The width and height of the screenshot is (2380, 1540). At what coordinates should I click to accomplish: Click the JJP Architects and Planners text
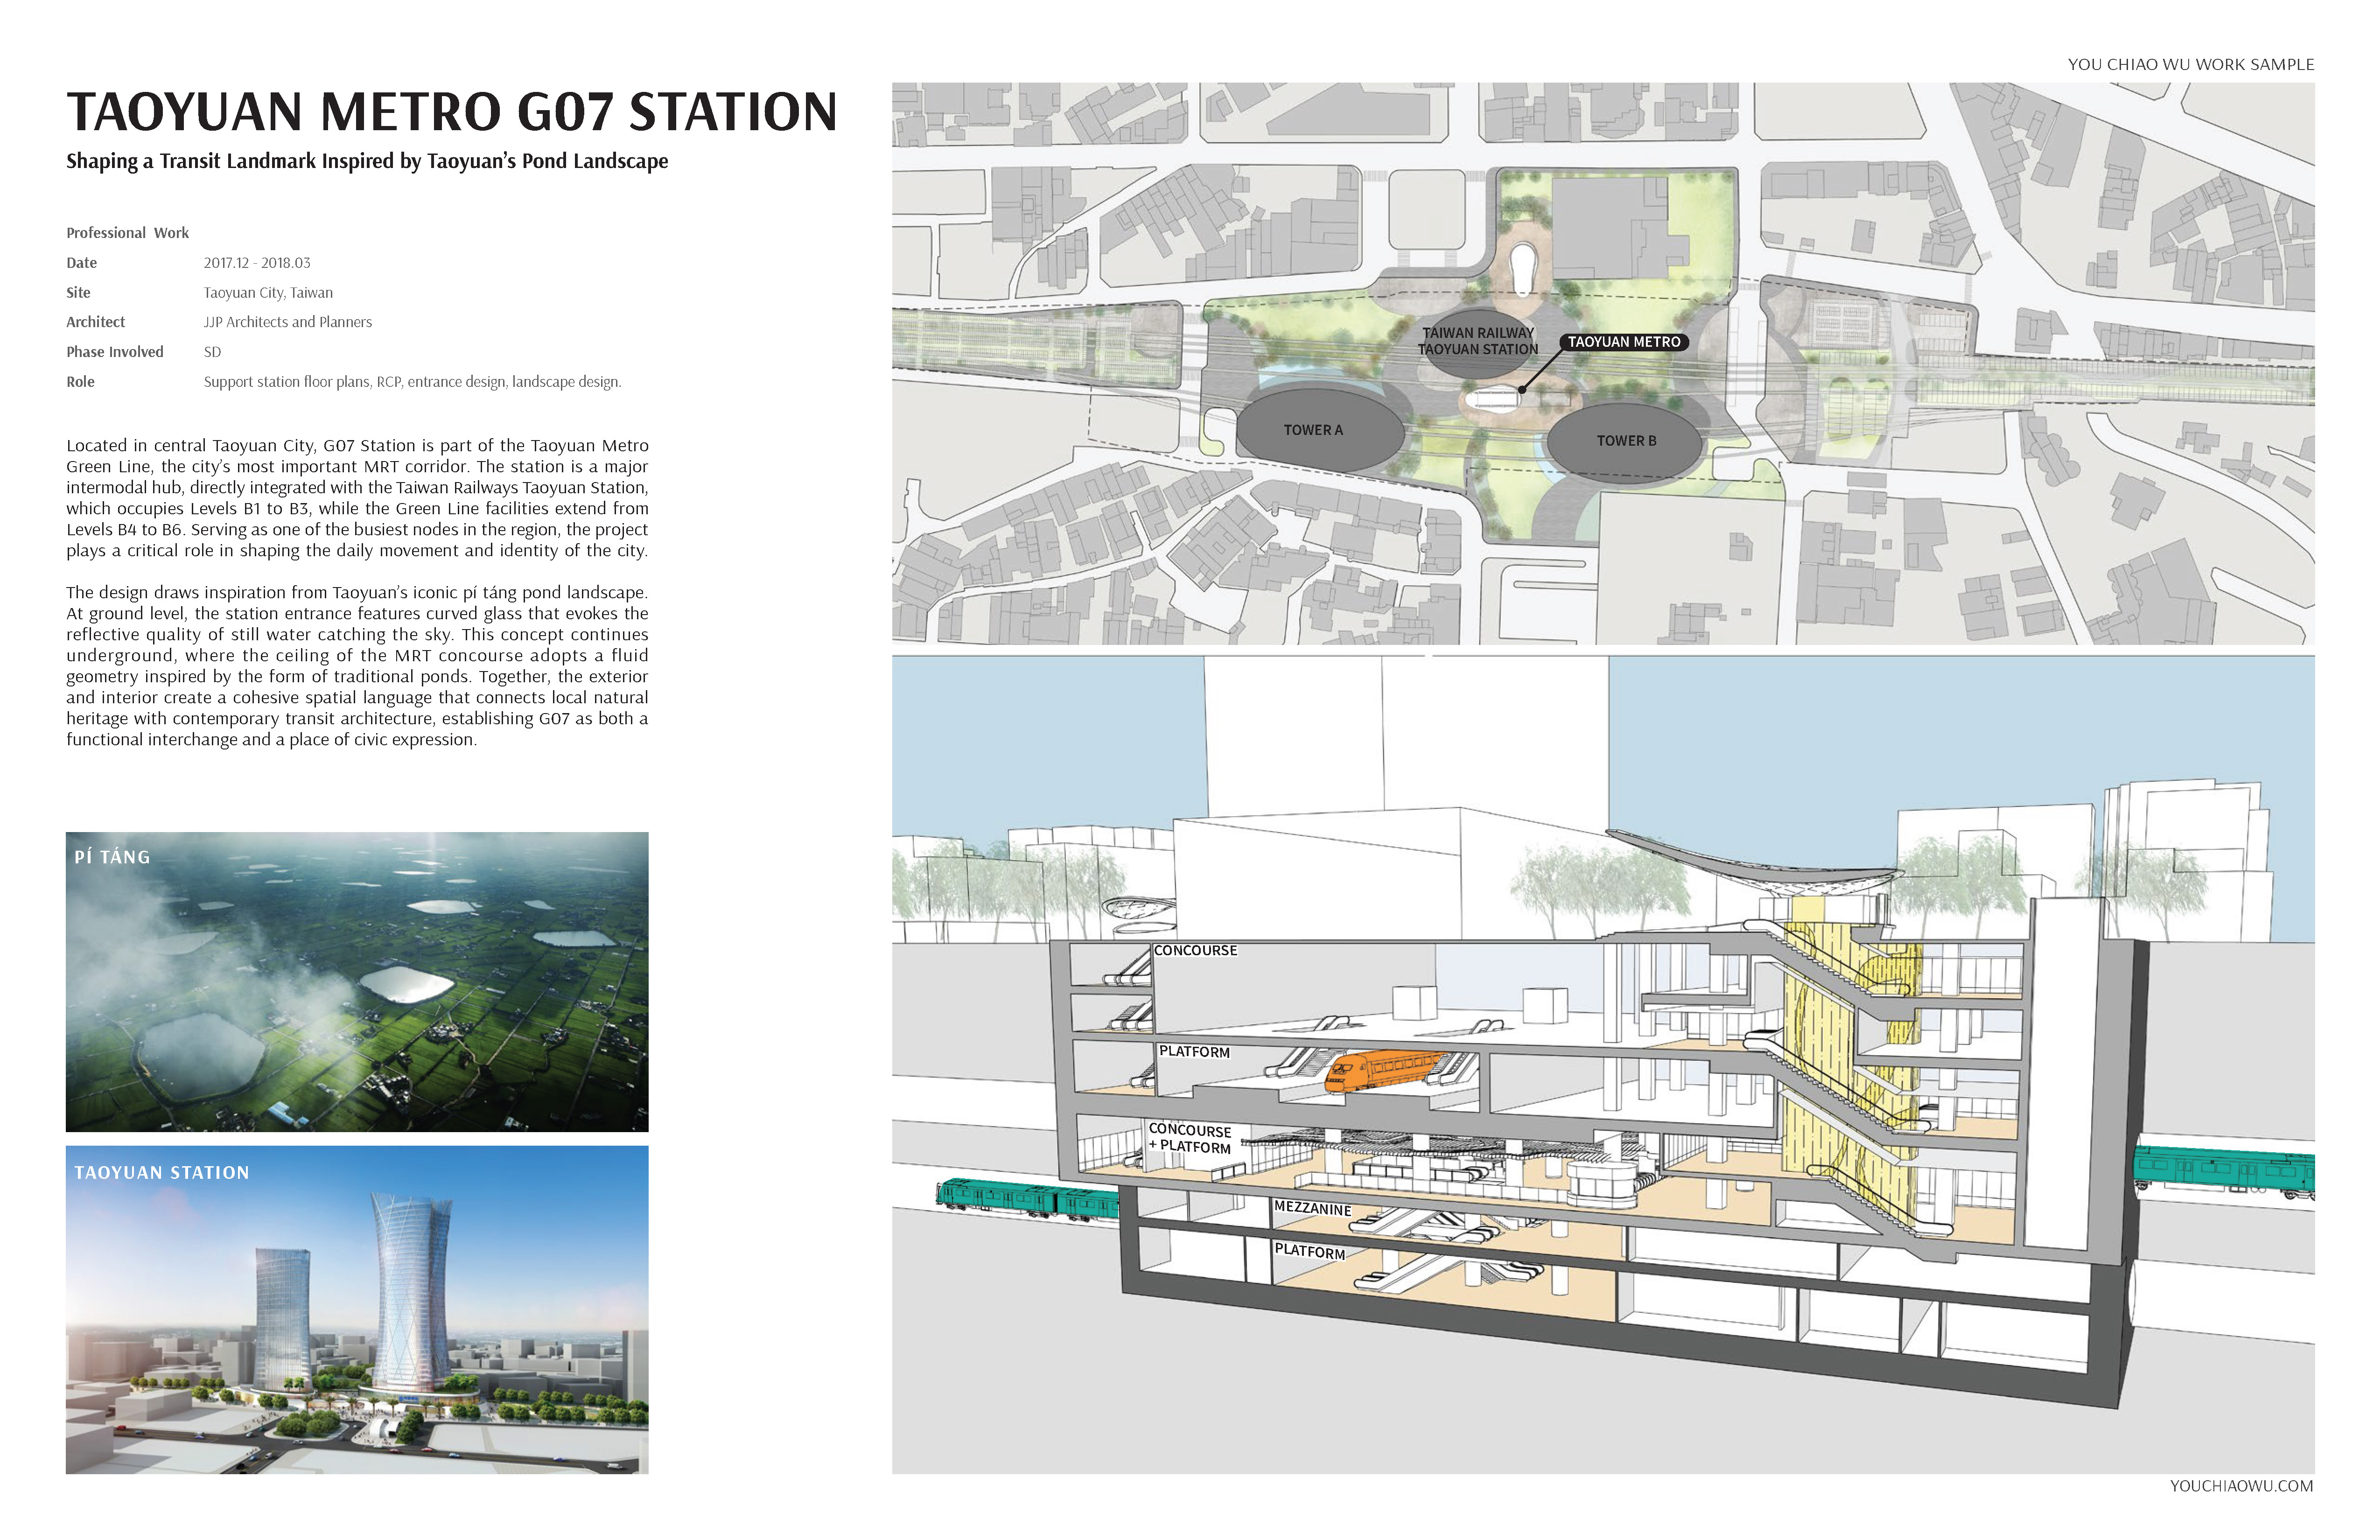click(288, 322)
